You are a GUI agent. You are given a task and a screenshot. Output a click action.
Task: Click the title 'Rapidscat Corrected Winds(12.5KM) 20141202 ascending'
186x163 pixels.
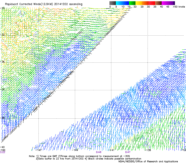pyautogui.click(x=44, y=4)
